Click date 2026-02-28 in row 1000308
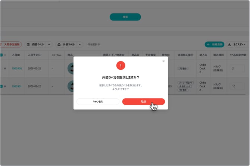The width and height of the screenshot is (250, 166). [34, 68]
